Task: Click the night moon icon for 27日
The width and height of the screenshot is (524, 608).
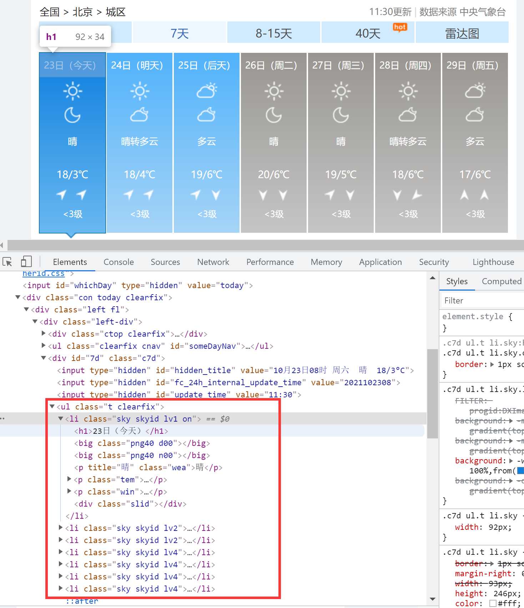Action: point(341,115)
